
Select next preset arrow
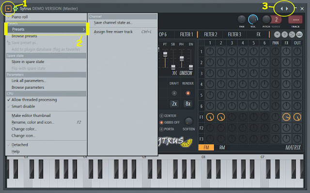click(287, 9)
